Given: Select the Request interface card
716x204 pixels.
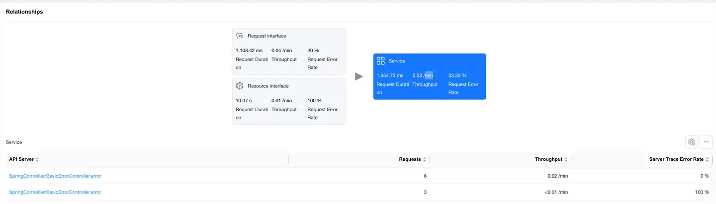Looking at the screenshot, I should (x=288, y=51).
